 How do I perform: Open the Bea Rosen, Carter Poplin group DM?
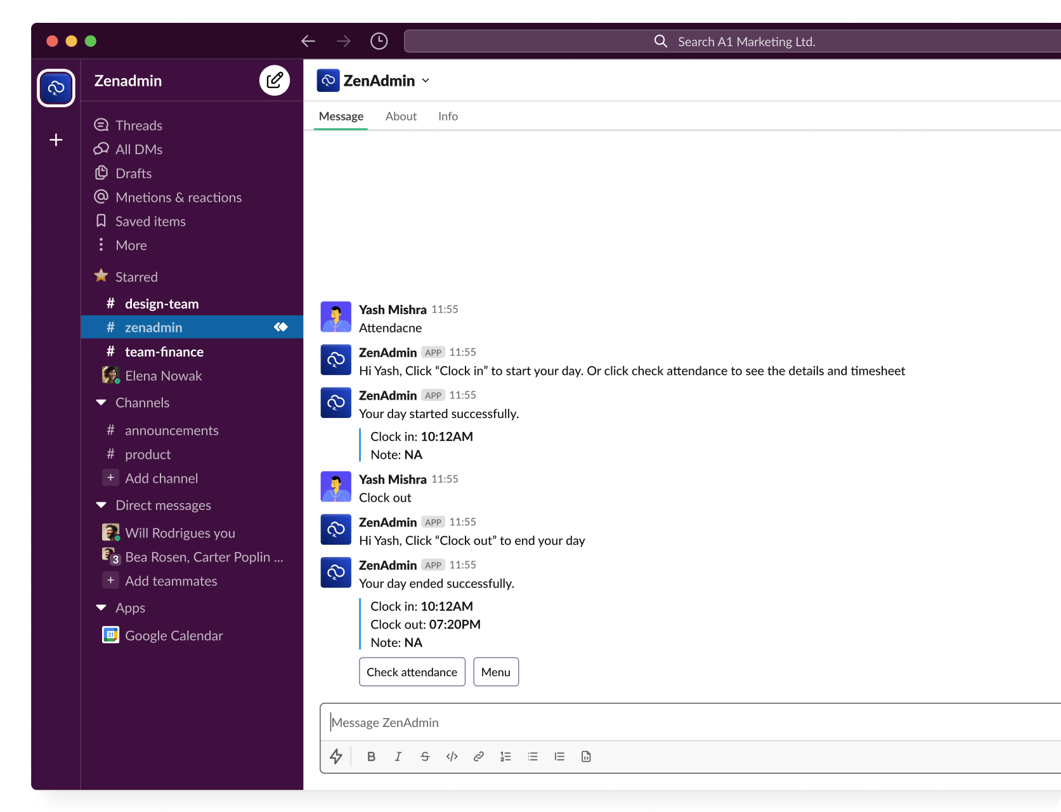click(x=192, y=557)
